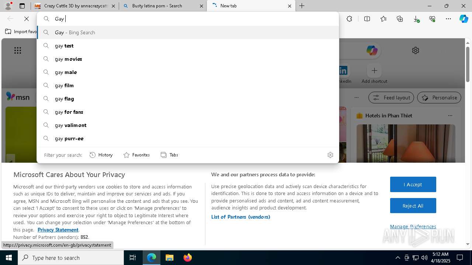The image size is (472, 265).
Task: Close the New tab tab
Action: tap(289, 6)
